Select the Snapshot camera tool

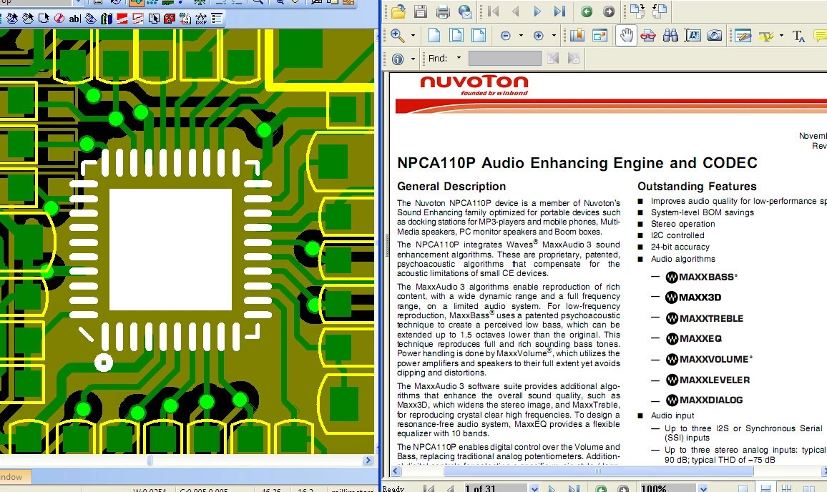point(715,35)
